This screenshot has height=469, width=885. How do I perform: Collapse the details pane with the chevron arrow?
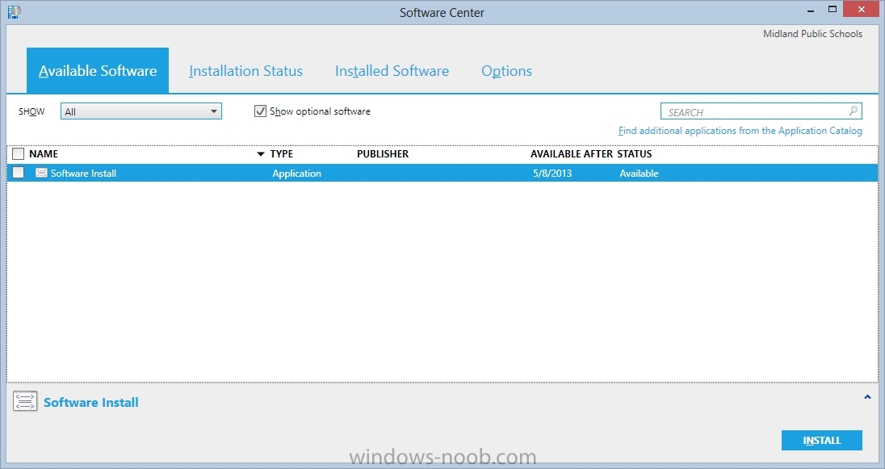pos(867,397)
